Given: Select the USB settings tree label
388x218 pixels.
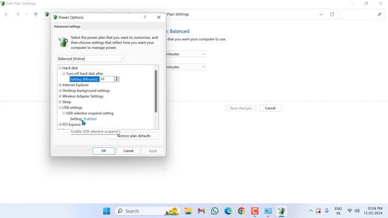Looking at the screenshot, I should tap(72, 108).
